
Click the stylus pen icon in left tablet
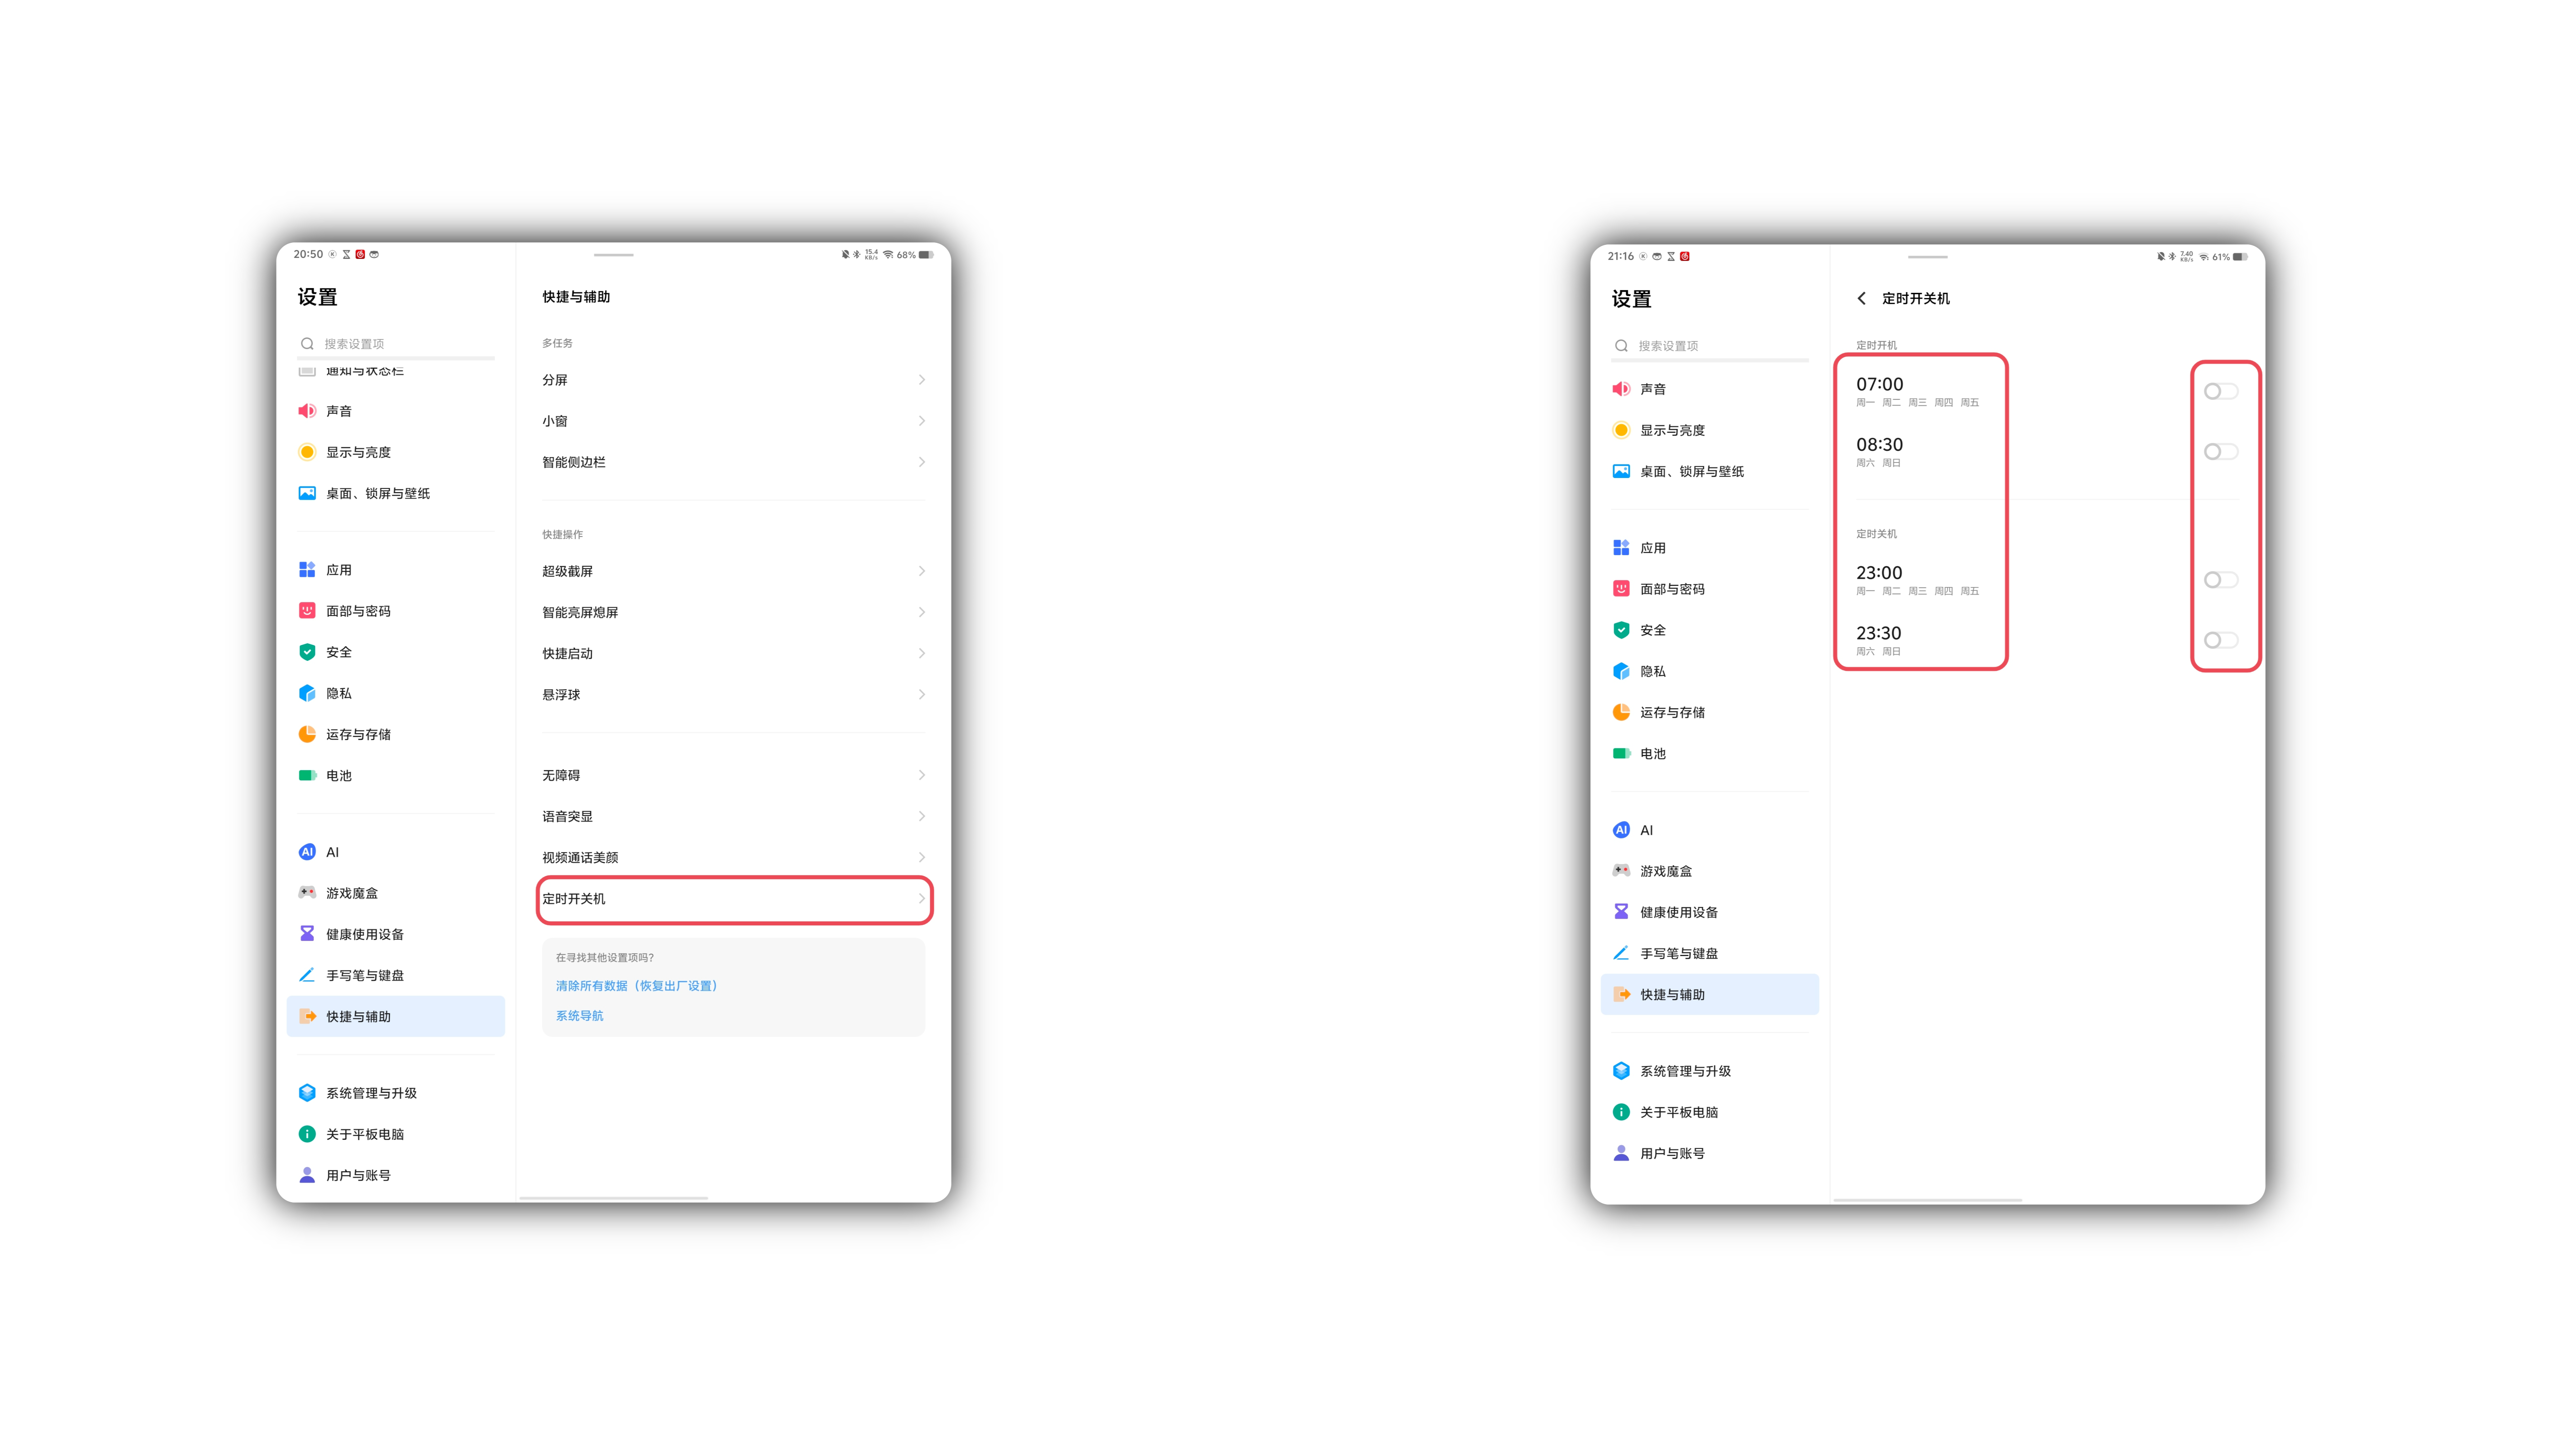pyautogui.click(x=307, y=975)
